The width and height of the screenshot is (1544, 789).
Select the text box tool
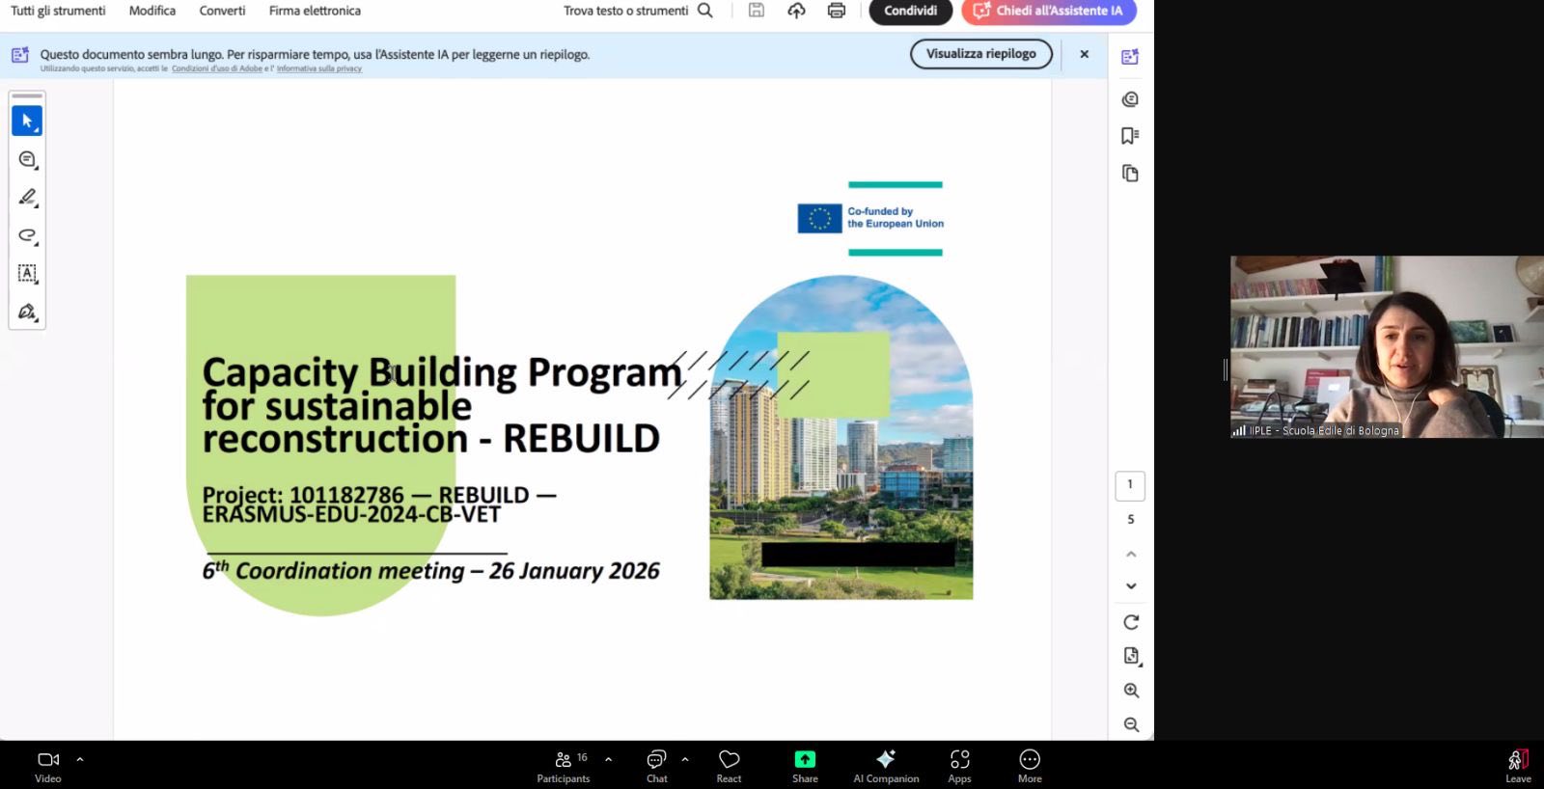point(27,274)
